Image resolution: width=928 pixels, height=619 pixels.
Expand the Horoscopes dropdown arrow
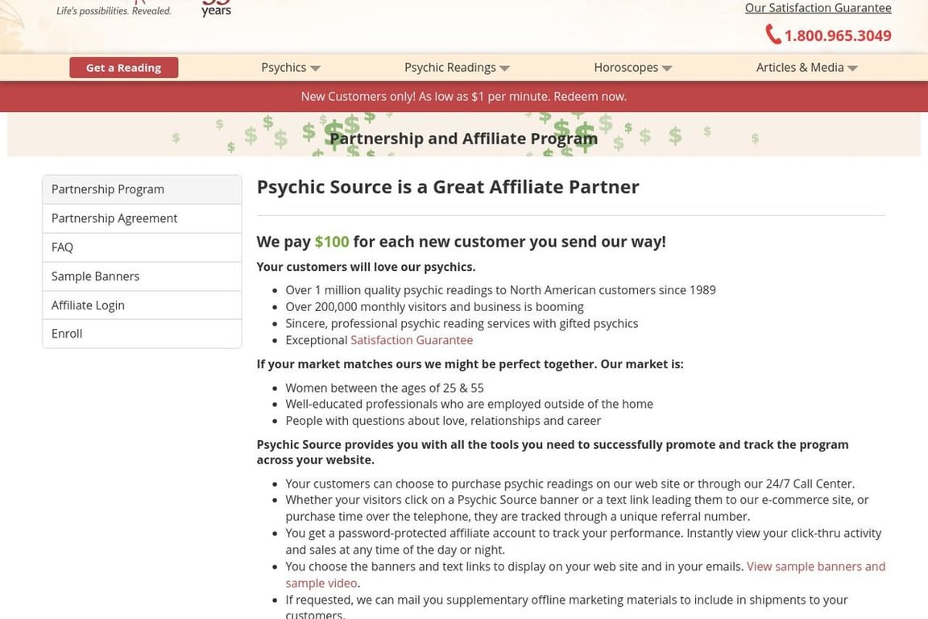point(667,69)
